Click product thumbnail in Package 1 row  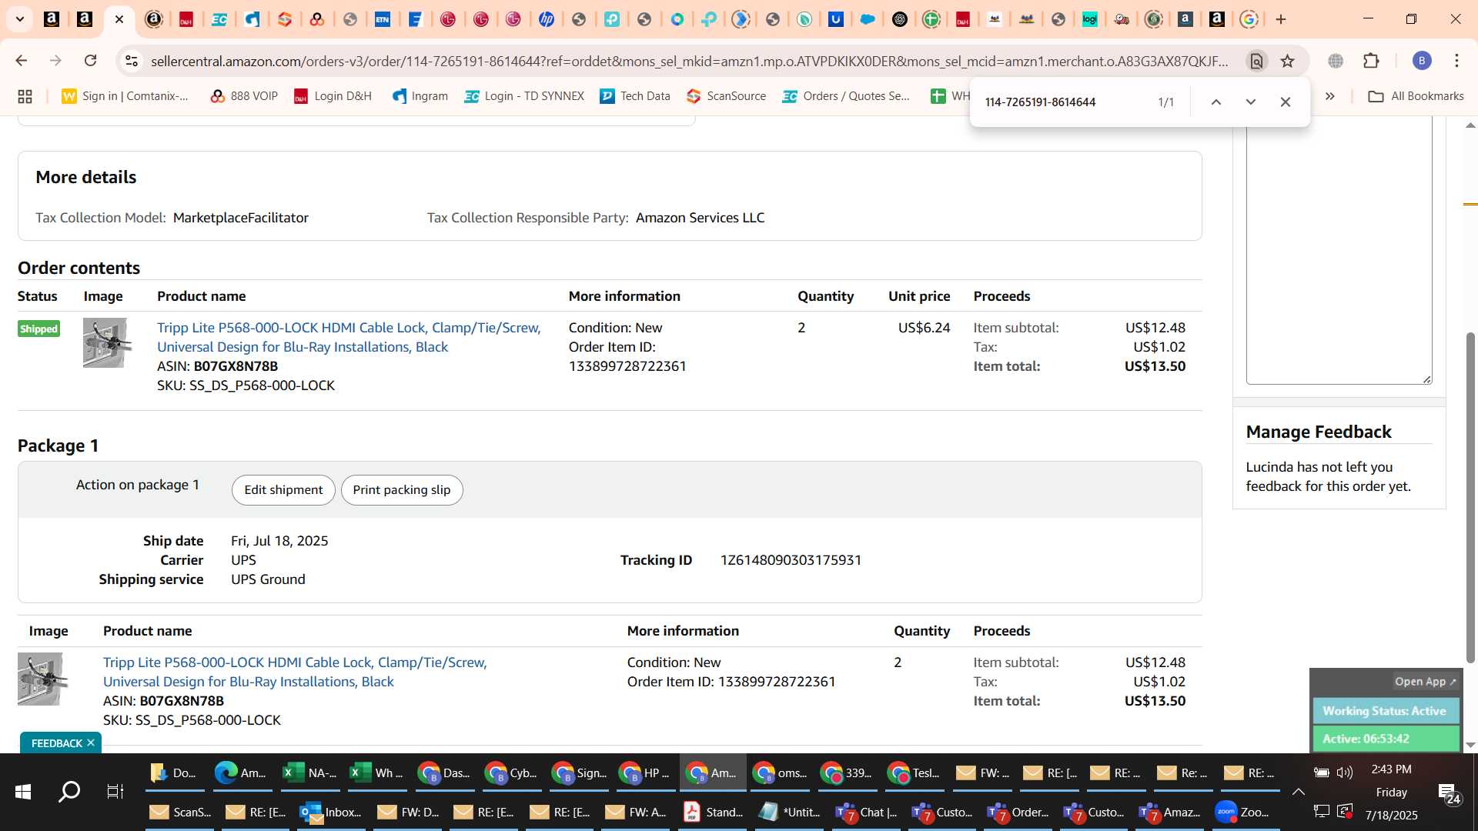click(42, 679)
